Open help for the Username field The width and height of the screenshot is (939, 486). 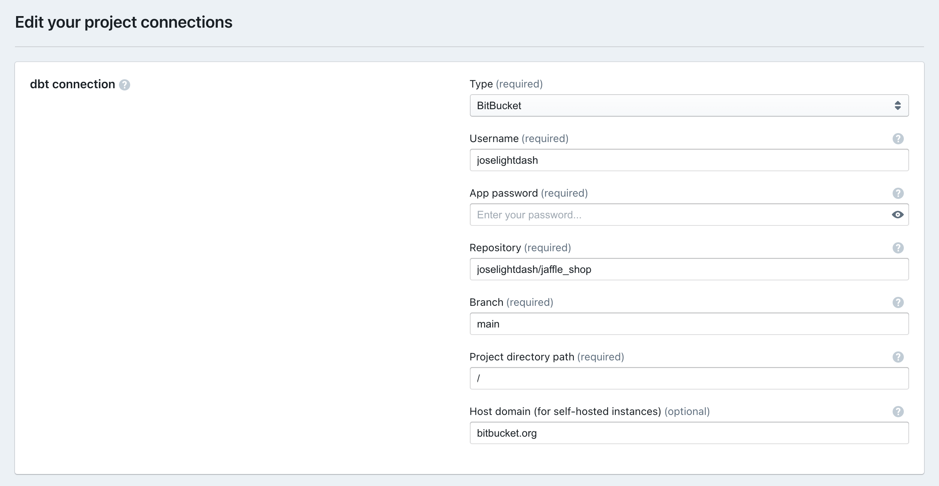898,139
